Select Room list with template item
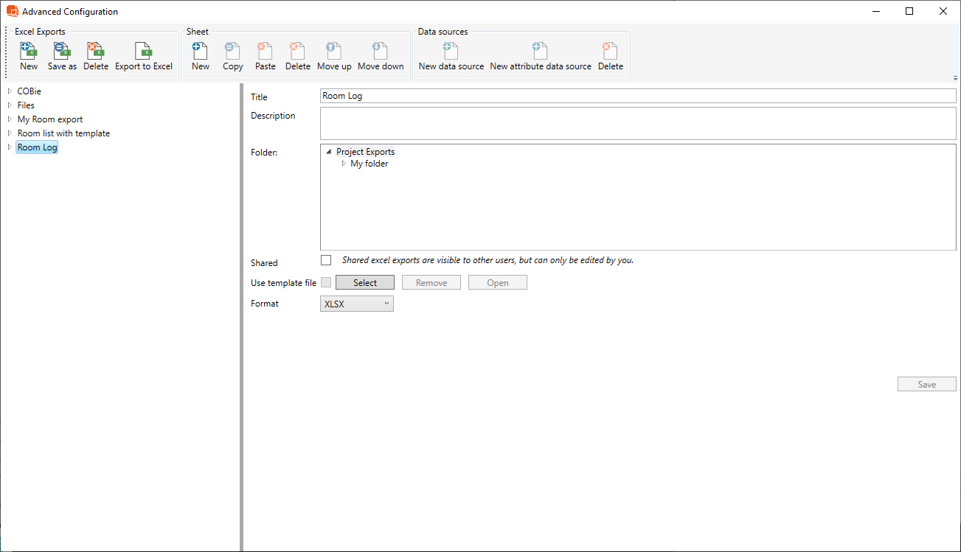 coord(63,133)
